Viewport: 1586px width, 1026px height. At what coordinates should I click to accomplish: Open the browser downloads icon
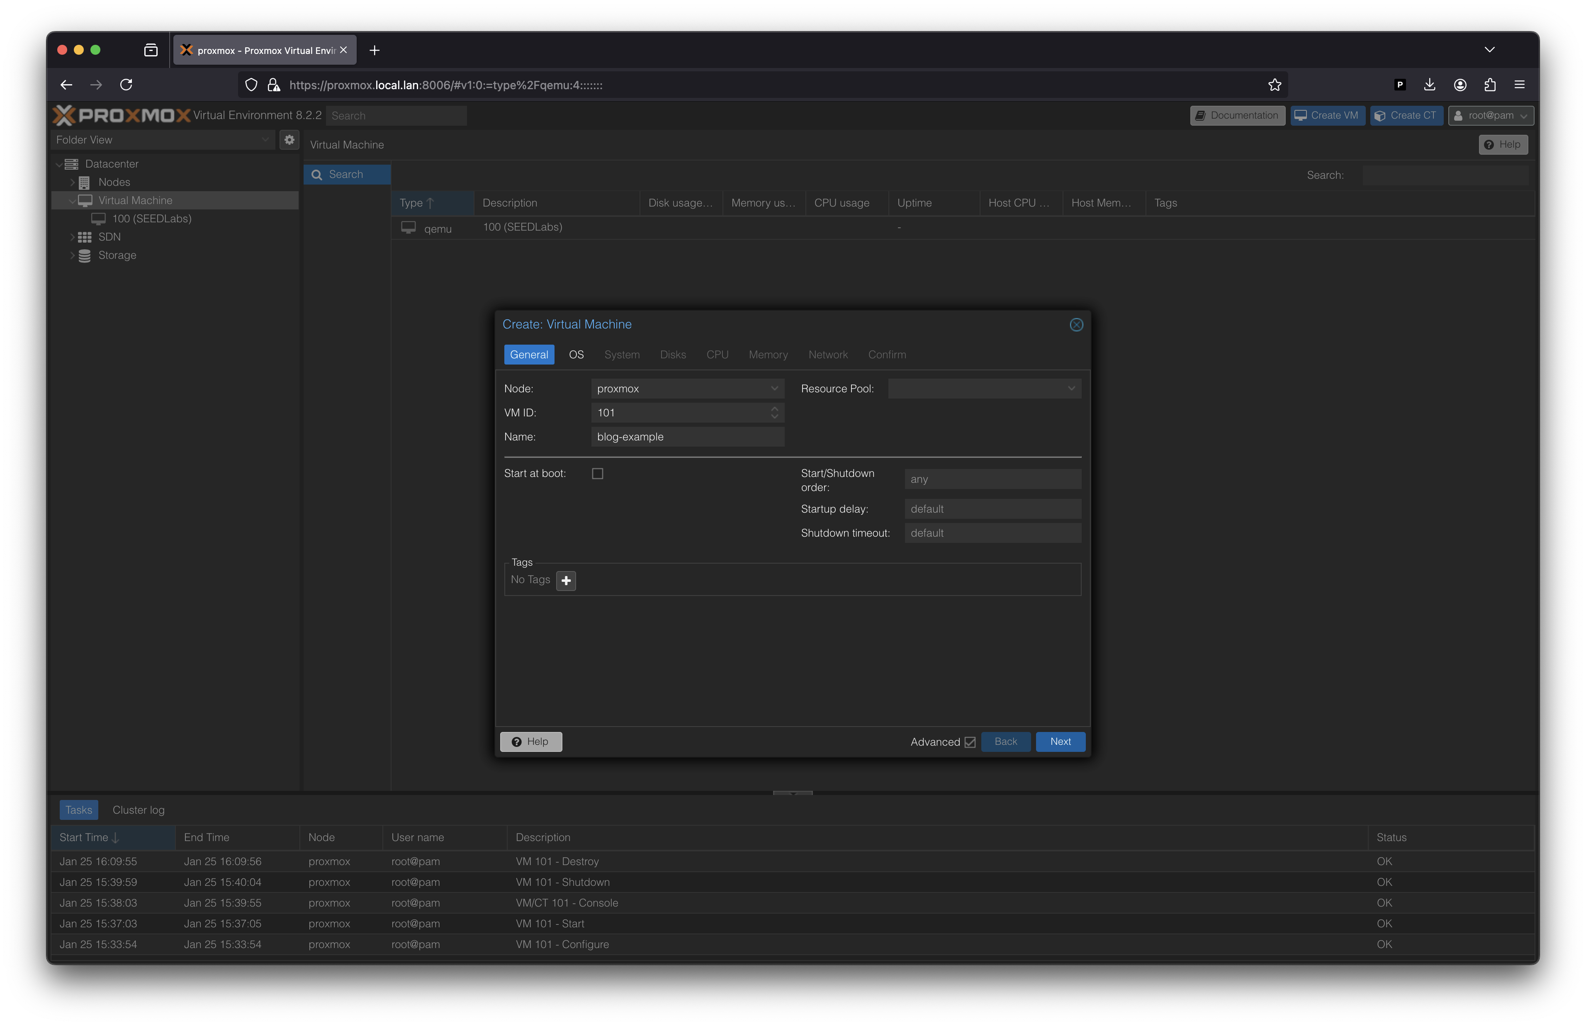click(1430, 85)
